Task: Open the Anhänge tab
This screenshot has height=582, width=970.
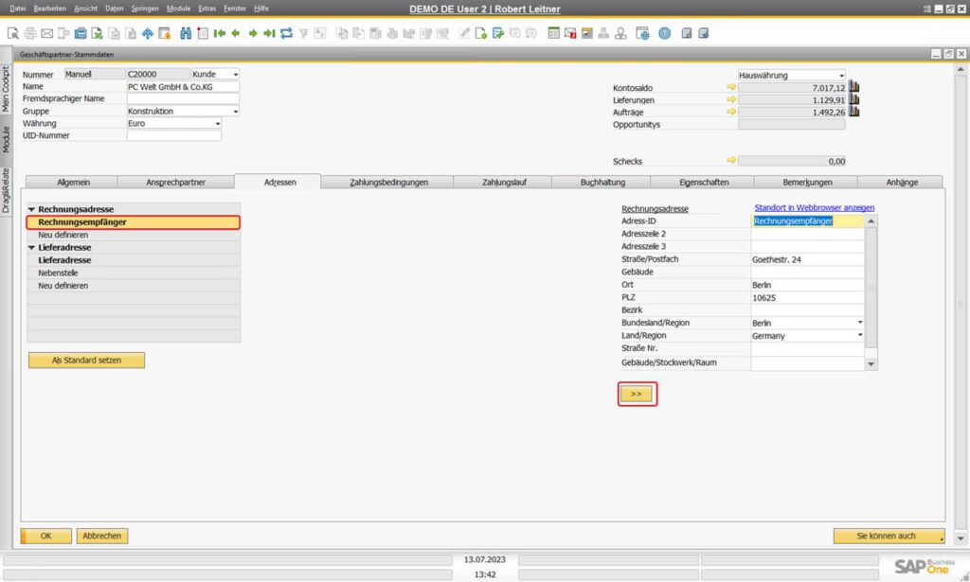Action: (x=902, y=183)
